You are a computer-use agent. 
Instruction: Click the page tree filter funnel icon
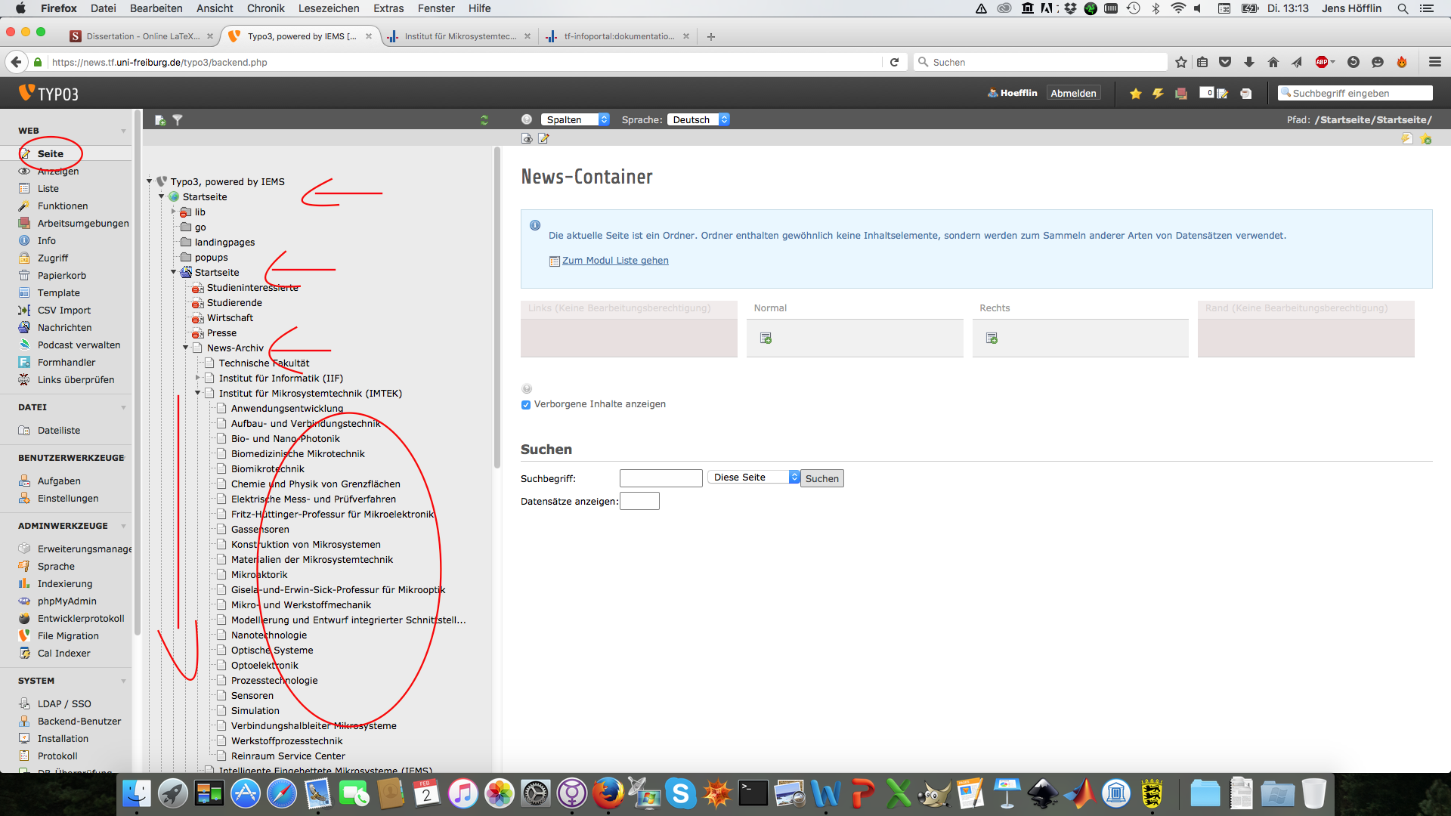[178, 120]
